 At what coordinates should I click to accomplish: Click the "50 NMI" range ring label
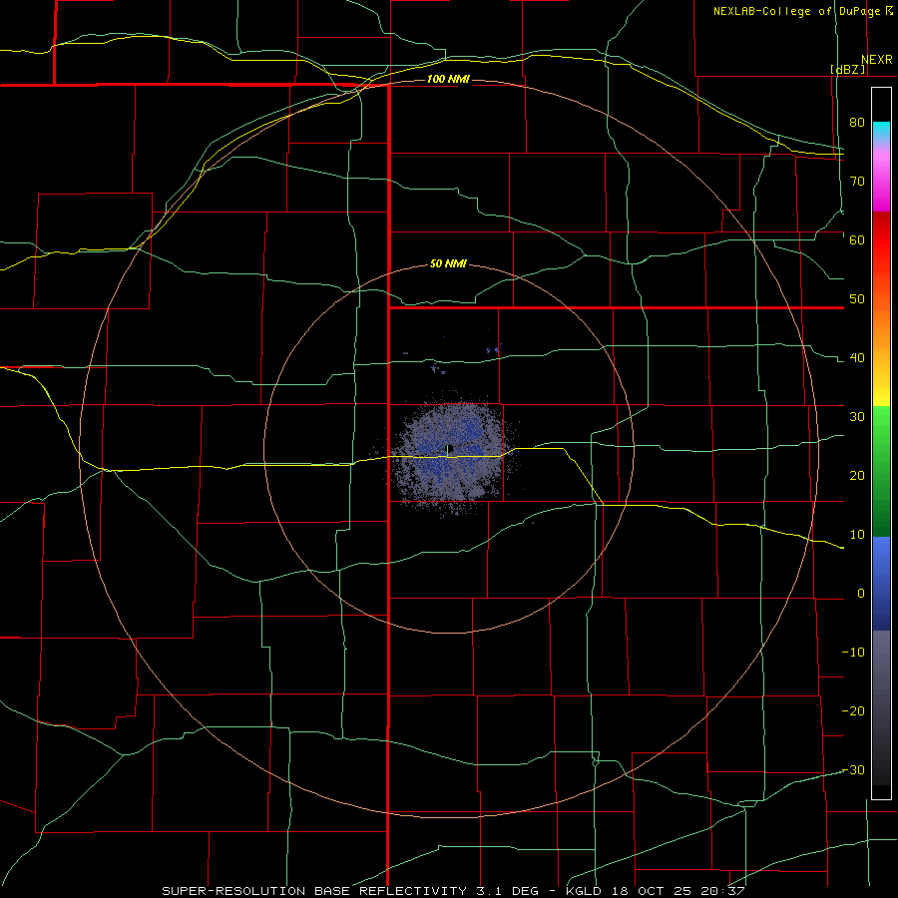(448, 264)
